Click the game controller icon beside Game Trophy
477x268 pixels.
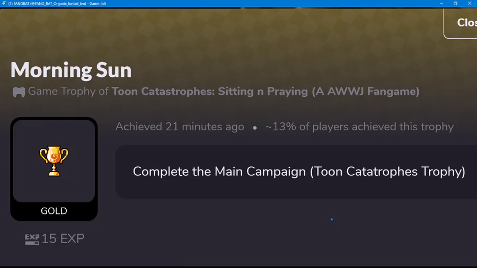[19, 92]
